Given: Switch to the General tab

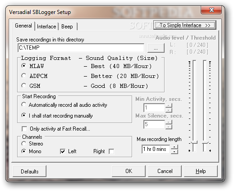Looking at the screenshot, I should [23, 26].
